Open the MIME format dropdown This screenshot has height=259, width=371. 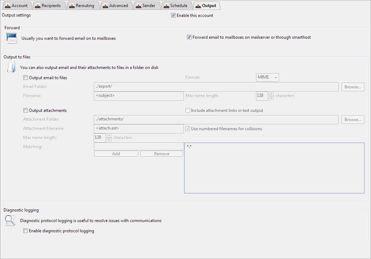[x=267, y=77]
